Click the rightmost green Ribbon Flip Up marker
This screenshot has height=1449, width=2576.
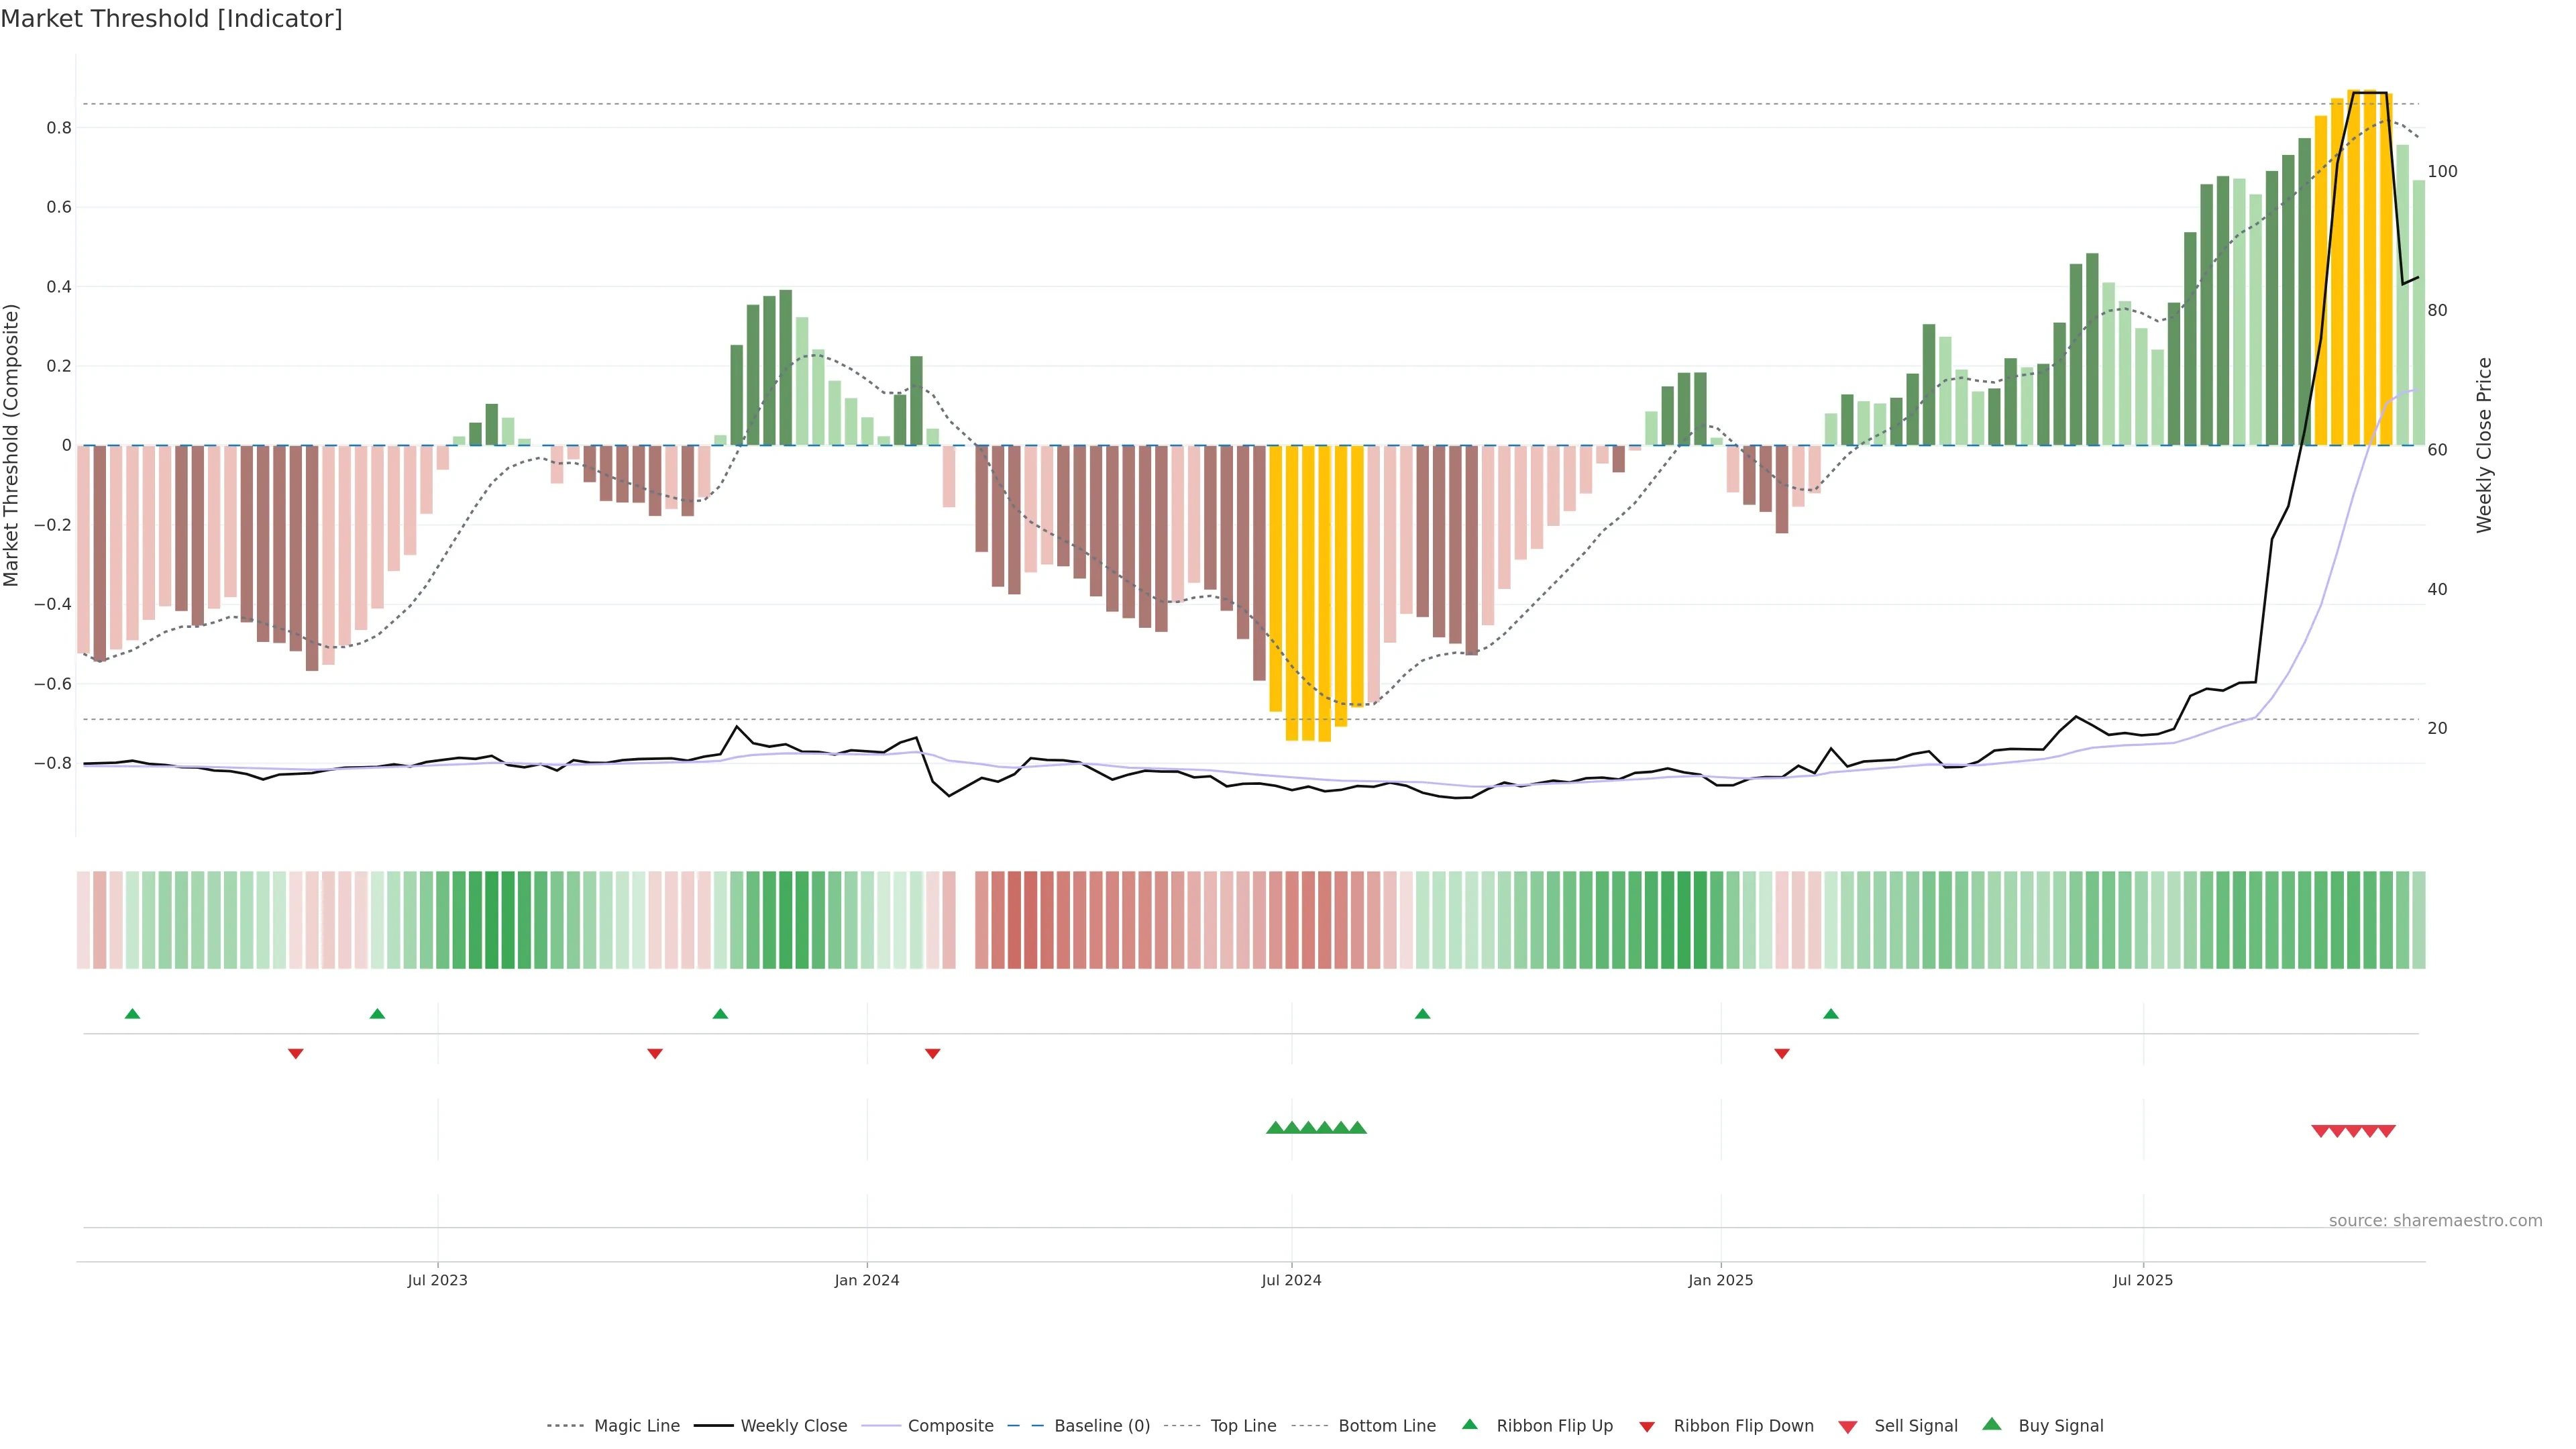(x=1831, y=1014)
